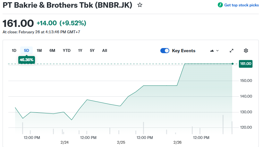Click the 46.36% change badge
The width and height of the screenshot is (262, 147).
tap(26, 60)
